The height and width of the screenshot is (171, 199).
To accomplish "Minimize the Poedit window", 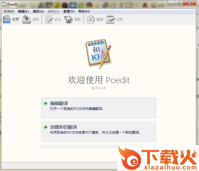I will pyautogui.click(x=172, y=3).
